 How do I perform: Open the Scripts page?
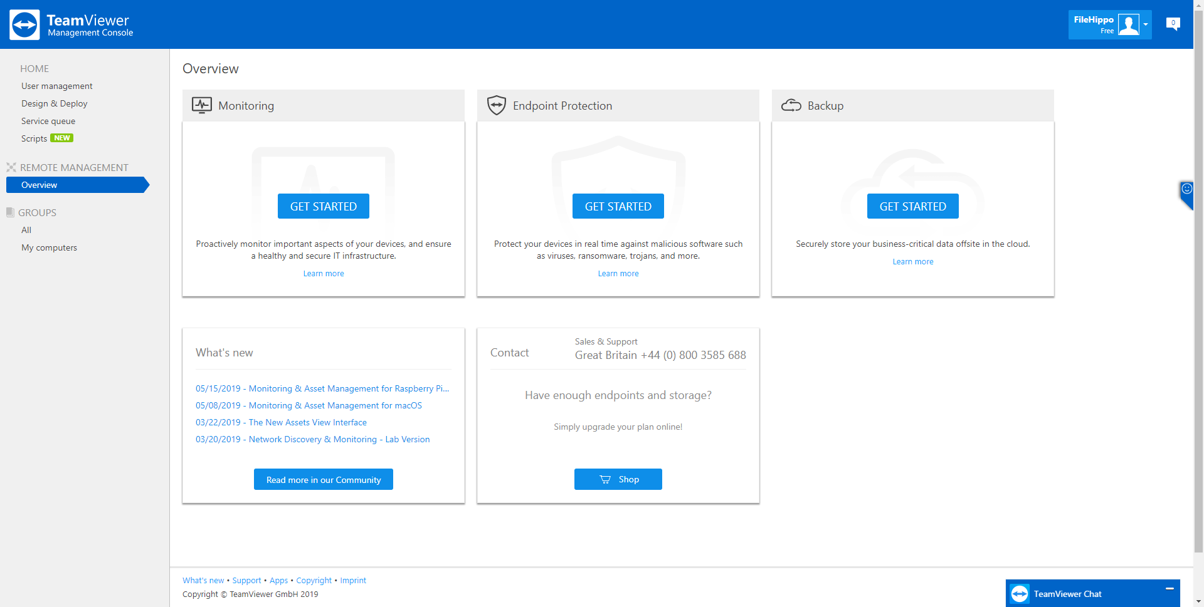click(x=34, y=138)
